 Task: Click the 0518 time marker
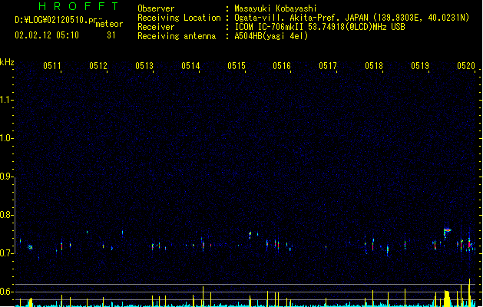tap(374, 66)
